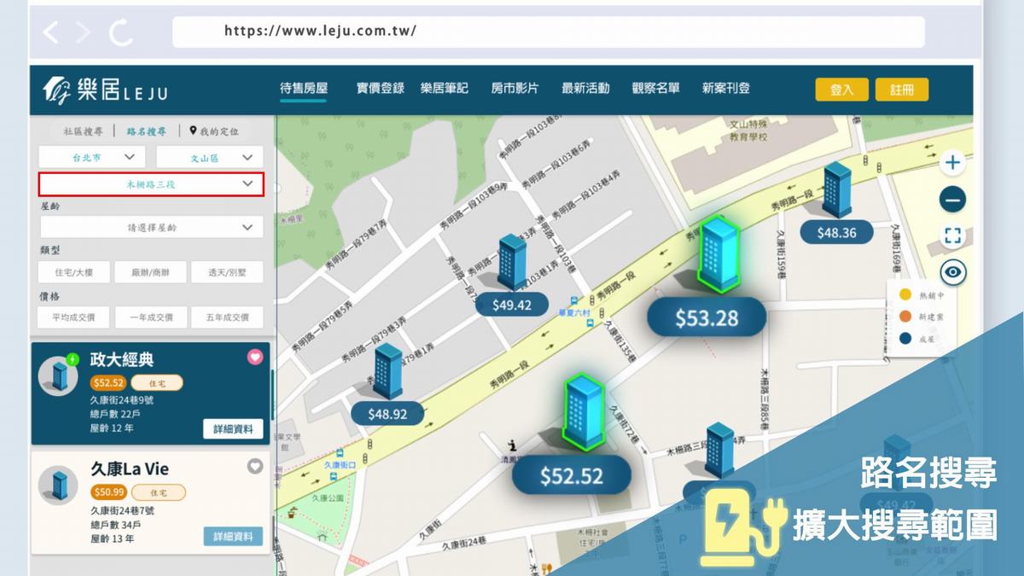Open the 文山區 district dropdown
Image resolution: width=1024 pixels, height=576 pixels.
(210, 157)
